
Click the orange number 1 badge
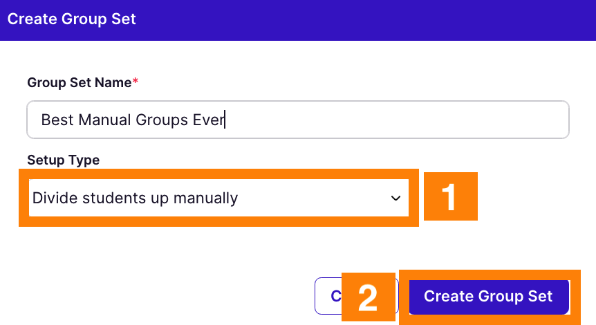450,197
